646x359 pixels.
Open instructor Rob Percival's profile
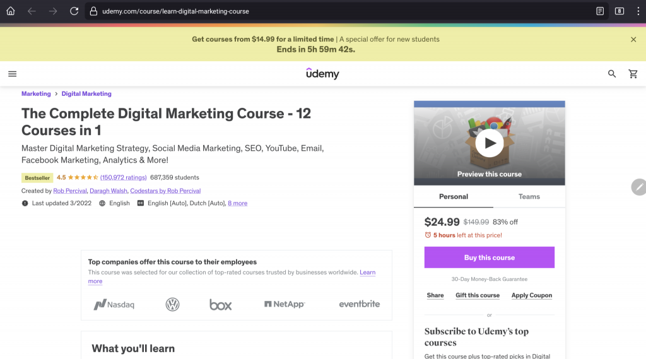(70, 191)
